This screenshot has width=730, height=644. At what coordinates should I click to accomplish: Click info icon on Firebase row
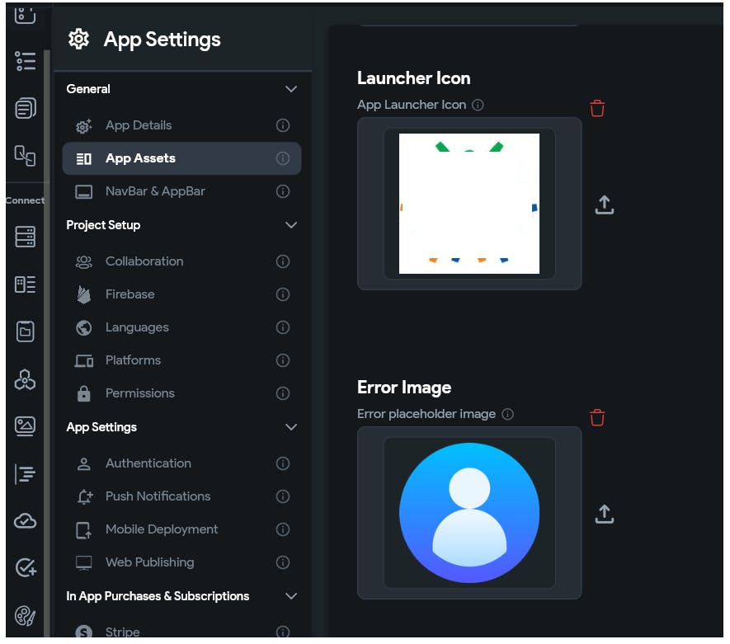[x=283, y=294]
